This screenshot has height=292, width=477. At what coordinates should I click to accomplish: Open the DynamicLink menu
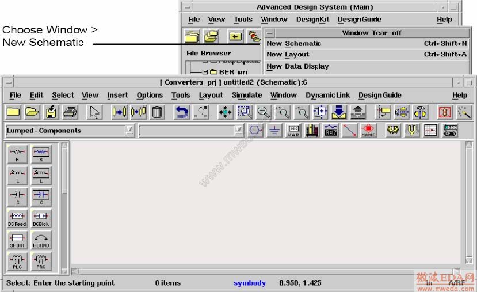[327, 95]
